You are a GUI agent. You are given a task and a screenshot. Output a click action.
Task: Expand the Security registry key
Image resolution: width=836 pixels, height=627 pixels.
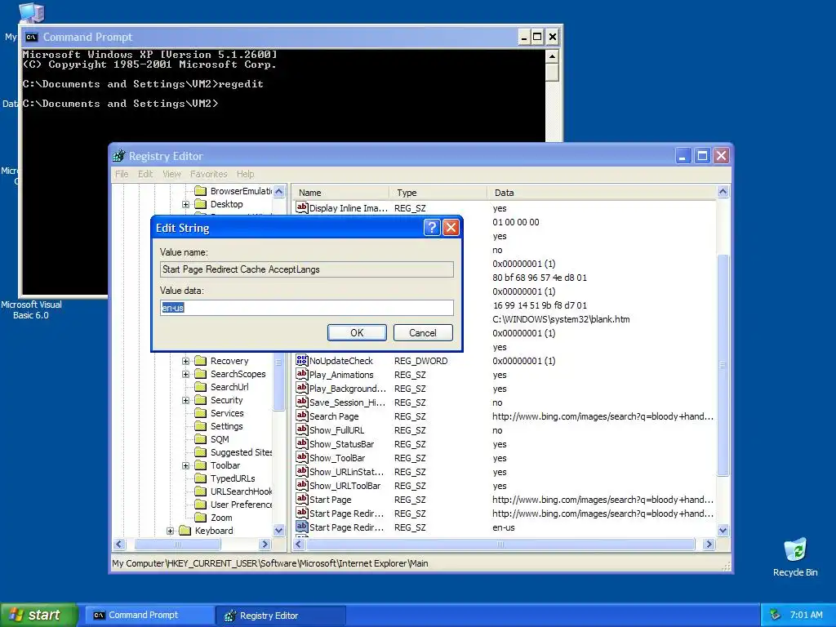pyautogui.click(x=185, y=400)
